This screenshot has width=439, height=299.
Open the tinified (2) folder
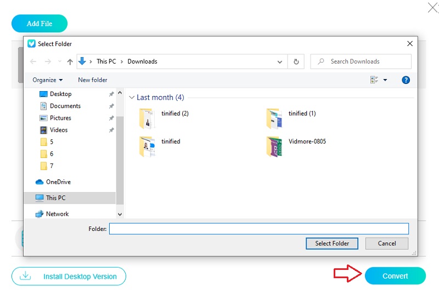coord(147,118)
